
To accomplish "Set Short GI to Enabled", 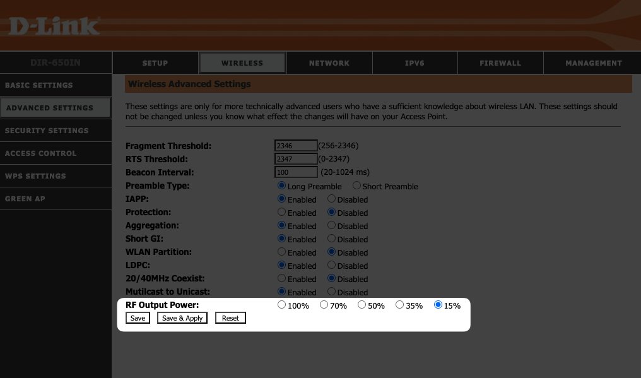I will [281, 238].
